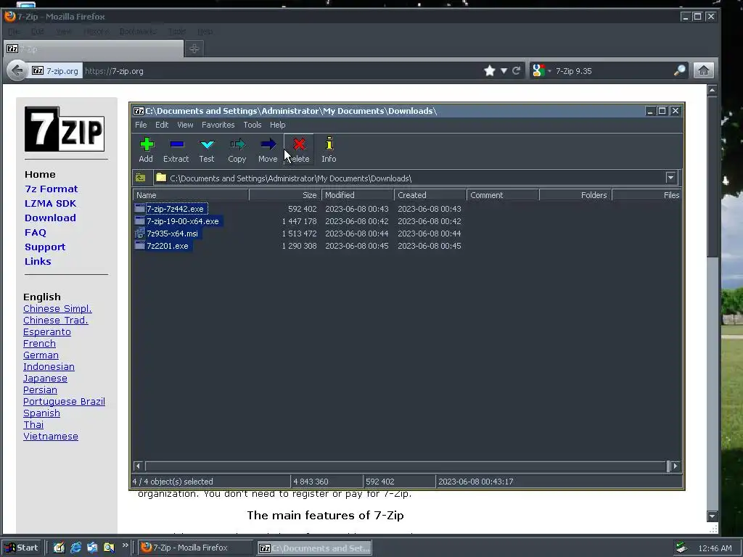Open the FAQ link
This screenshot has height=557, width=743.
36,233
